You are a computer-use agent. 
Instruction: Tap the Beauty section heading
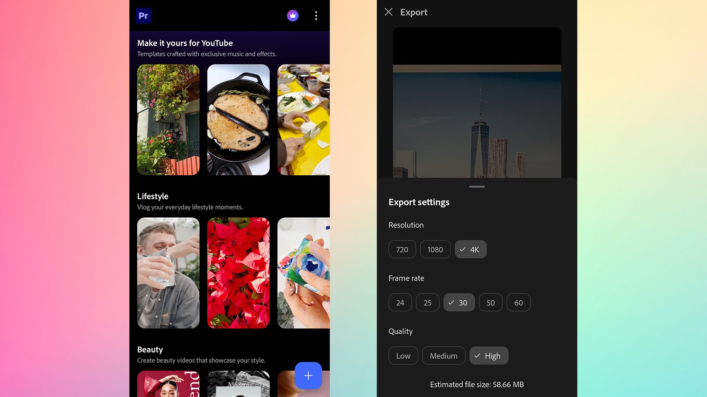(150, 349)
